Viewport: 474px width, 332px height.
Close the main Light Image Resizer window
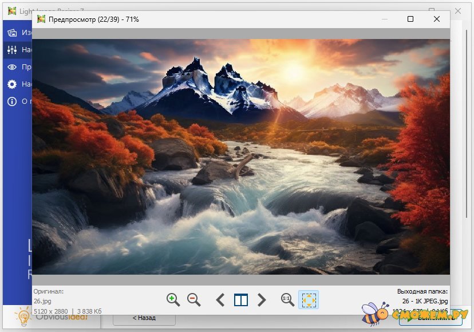[x=458, y=10]
